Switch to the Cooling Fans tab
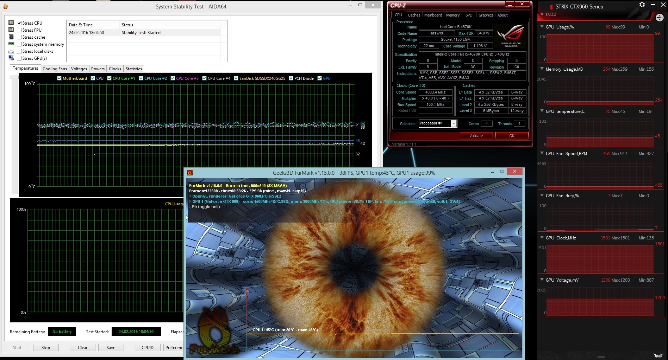This screenshot has width=668, height=360. click(x=55, y=69)
